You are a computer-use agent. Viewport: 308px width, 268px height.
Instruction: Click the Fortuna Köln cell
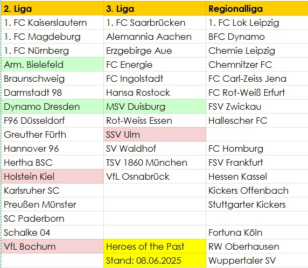click(x=257, y=232)
